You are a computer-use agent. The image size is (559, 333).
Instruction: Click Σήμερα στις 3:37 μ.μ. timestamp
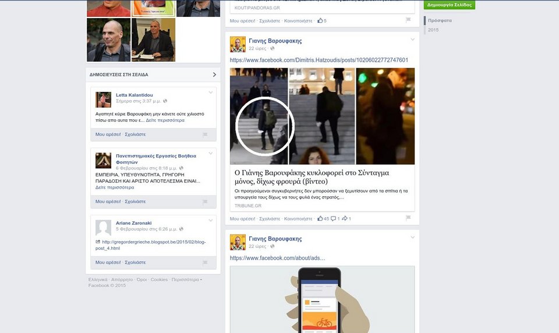coord(139,101)
